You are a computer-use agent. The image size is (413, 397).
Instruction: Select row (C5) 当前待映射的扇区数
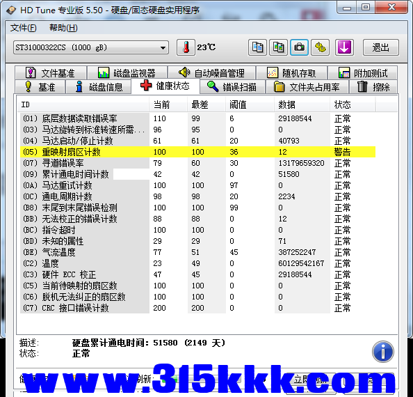[197, 286]
